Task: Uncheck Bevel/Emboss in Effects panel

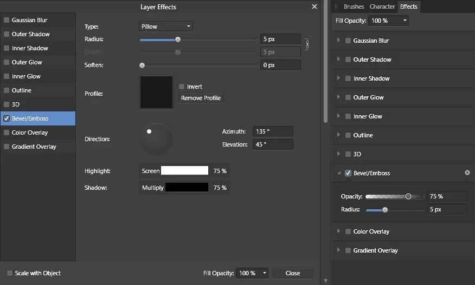Action: [x=348, y=173]
